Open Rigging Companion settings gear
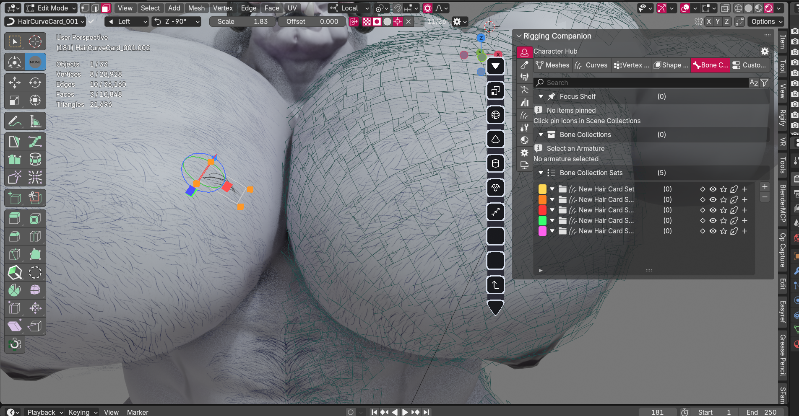Screen dimensions: 799x416 tap(765, 51)
